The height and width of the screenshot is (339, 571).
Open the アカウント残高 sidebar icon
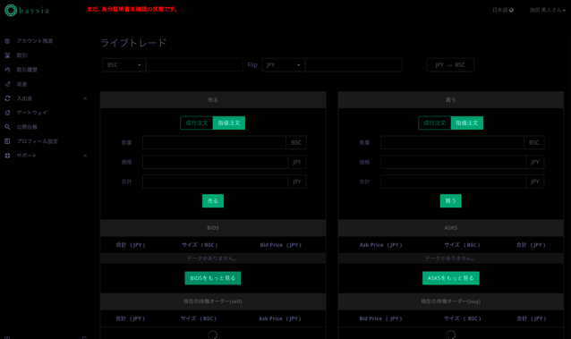point(7,41)
